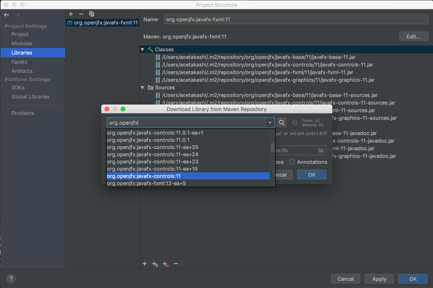The height and width of the screenshot is (288, 433).
Task: Open the Modules settings page
Action: [22, 43]
